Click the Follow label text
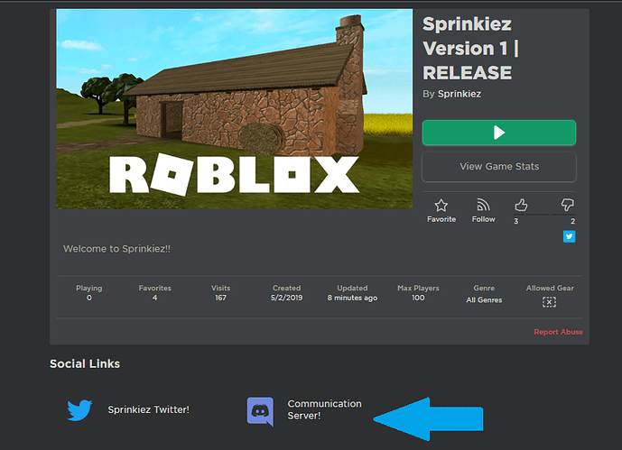The image size is (622, 450). click(483, 219)
